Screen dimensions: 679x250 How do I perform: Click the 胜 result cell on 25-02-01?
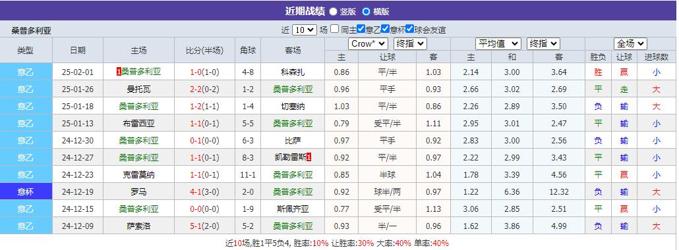(x=598, y=72)
